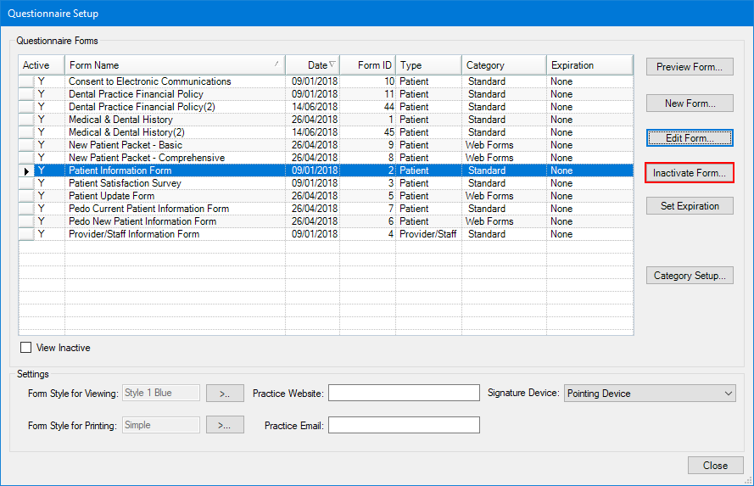Click into the Practice Website field
The width and height of the screenshot is (754, 486).
(x=404, y=393)
